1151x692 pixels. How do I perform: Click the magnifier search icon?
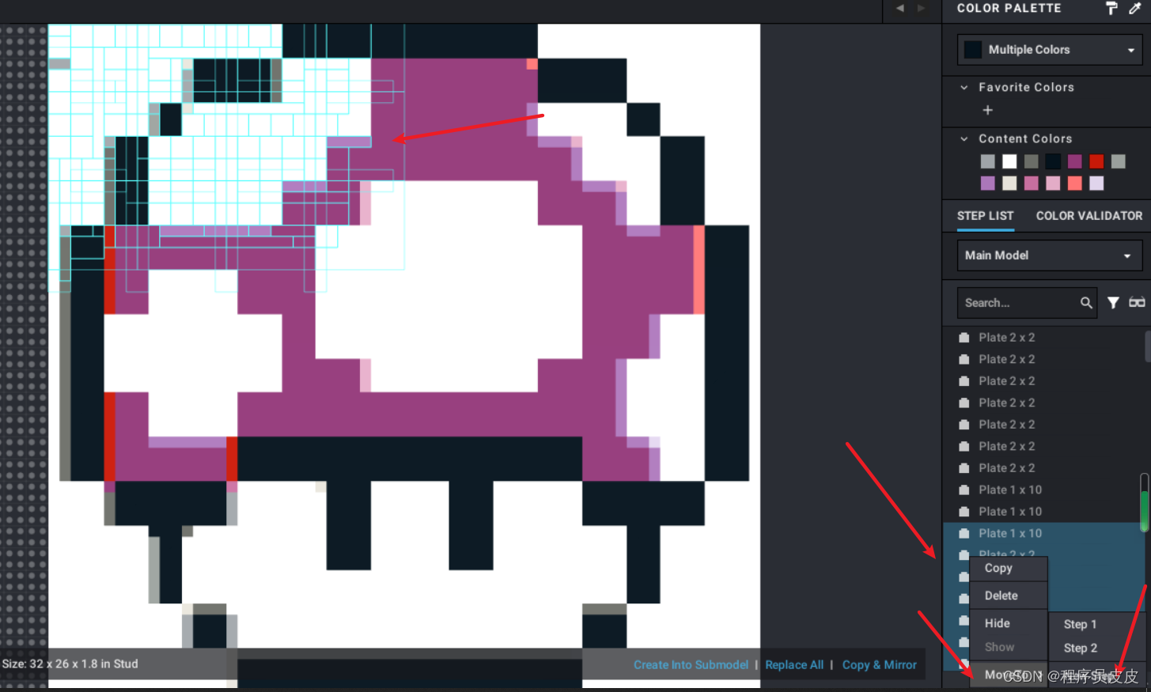[x=1086, y=303]
